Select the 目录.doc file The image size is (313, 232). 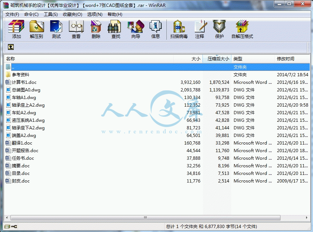pyautogui.click(x=21, y=173)
